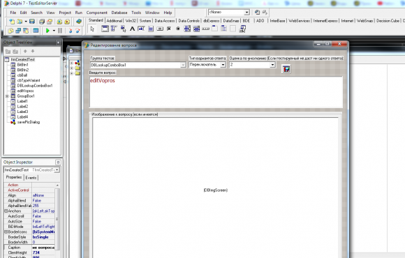Select the Frames component in palette
Screen dimensions: 405x258
pos(105,29)
